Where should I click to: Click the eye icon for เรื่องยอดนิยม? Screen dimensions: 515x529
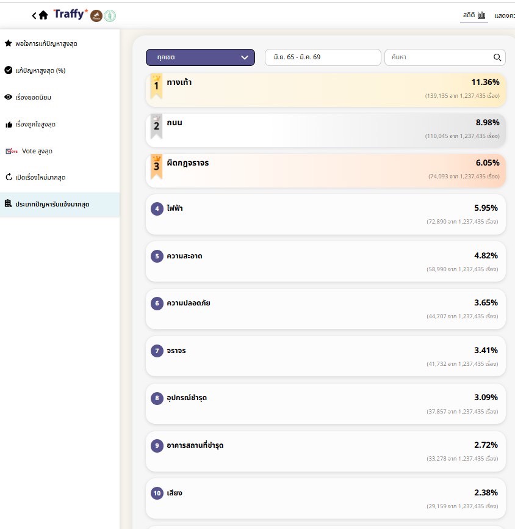click(x=8, y=97)
